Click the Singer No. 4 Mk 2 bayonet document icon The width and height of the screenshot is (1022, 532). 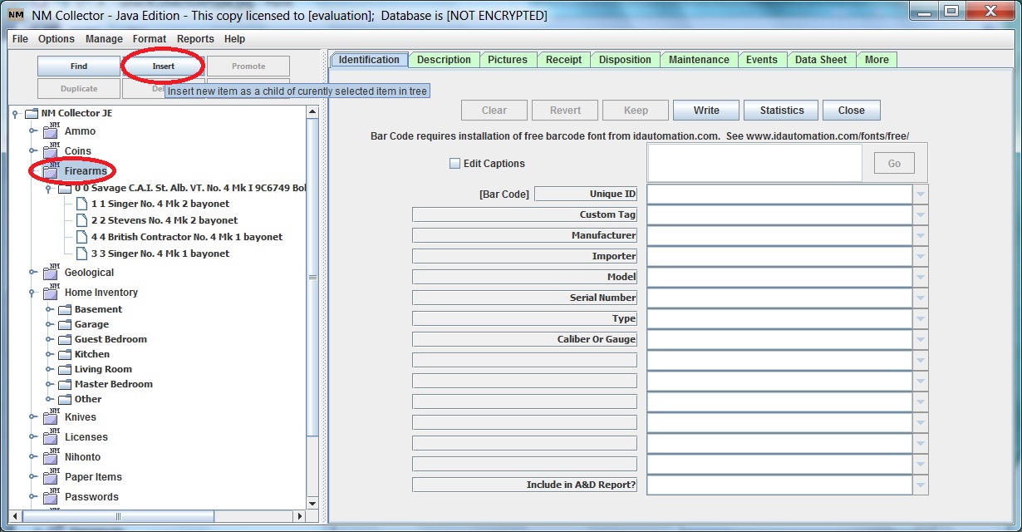point(81,204)
